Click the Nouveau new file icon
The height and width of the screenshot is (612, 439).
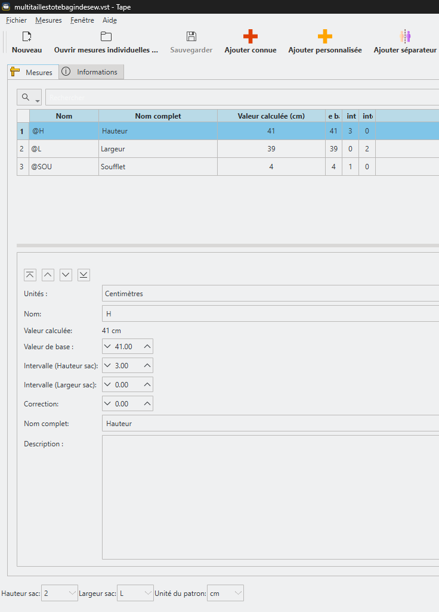pyautogui.click(x=27, y=37)
